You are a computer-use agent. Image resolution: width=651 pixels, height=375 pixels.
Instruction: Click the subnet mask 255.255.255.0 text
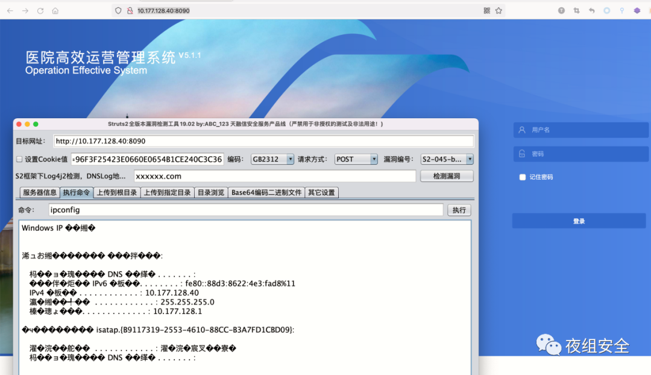[x=187, y=302]
